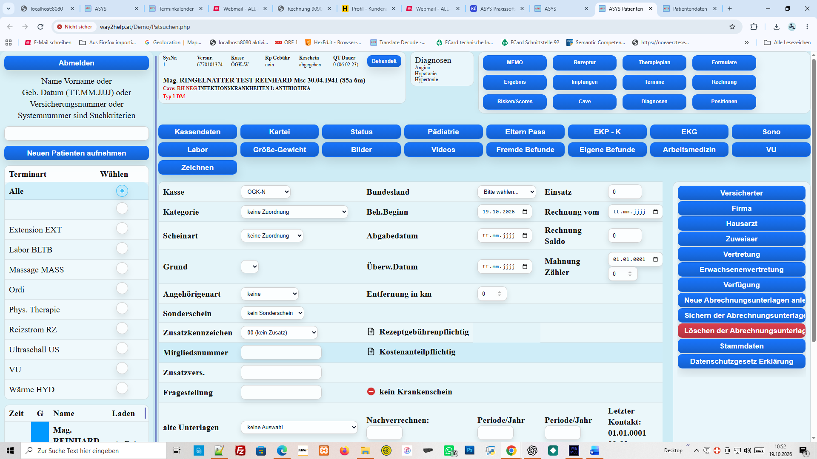Click the Abmelden button
This screenshot has width=817, height=459.
coord(77,63)
